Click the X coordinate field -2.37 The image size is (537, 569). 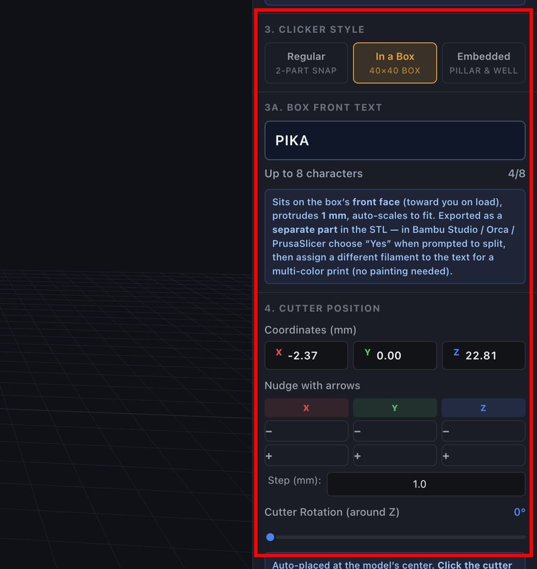(306, 355)
